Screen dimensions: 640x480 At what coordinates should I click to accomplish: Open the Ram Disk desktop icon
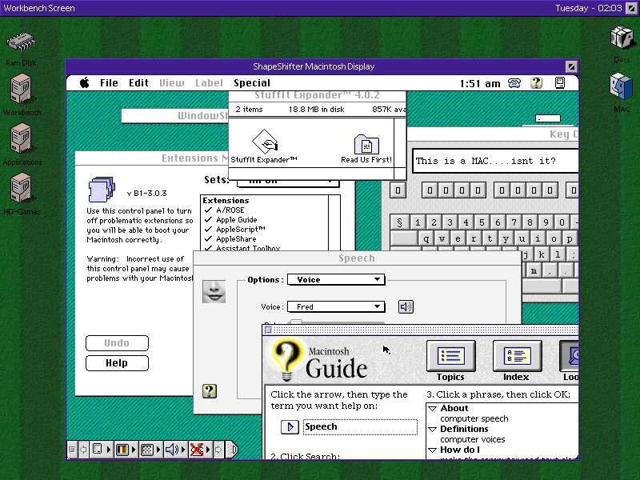[x=21, y=46]
